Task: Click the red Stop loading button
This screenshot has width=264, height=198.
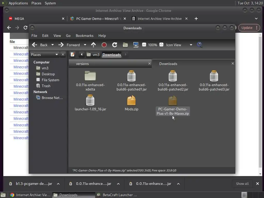Action: [104, 45]
